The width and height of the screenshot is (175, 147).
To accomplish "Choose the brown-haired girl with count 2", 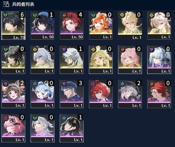I will click(13, 94).
